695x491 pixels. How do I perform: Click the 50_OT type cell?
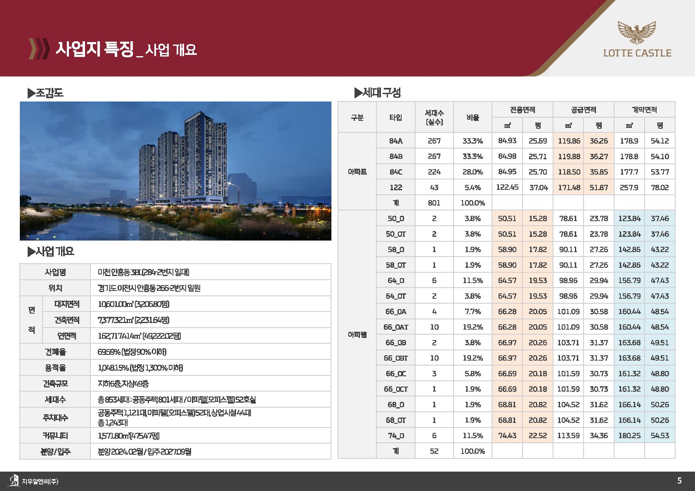click(396, 234)
